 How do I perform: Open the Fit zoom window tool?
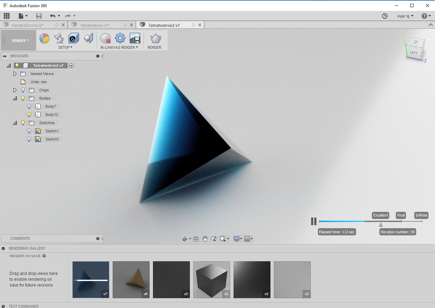[x=223, y=239]
